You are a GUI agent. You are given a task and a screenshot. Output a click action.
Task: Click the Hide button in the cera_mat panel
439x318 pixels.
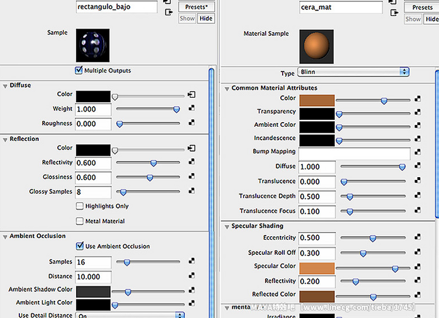point(431,19)
